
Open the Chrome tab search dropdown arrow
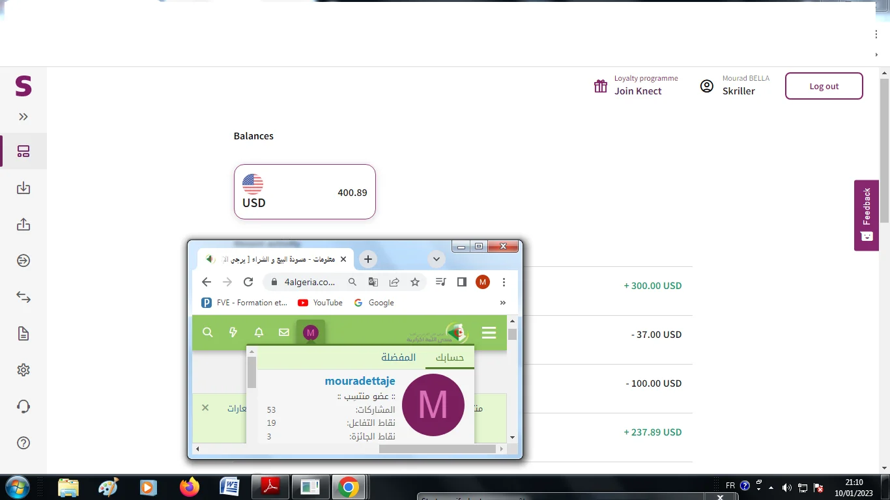[x=437, y=259]
